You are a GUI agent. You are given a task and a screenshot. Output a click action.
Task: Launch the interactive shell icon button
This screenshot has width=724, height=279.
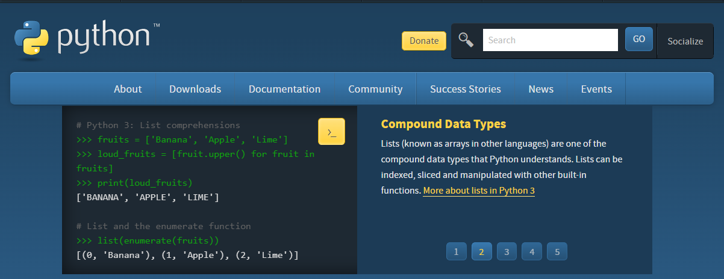(331, 132)
